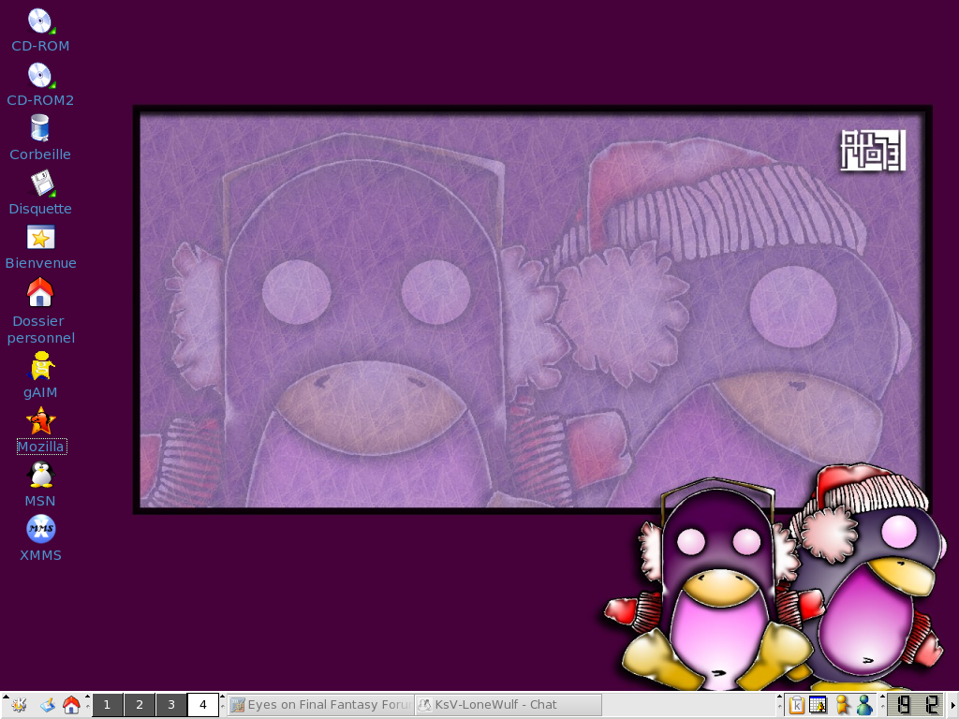Screen dimensions: 959x719
Task: Select virtual desktop 4 in the pager
Action: coord(203,705)
